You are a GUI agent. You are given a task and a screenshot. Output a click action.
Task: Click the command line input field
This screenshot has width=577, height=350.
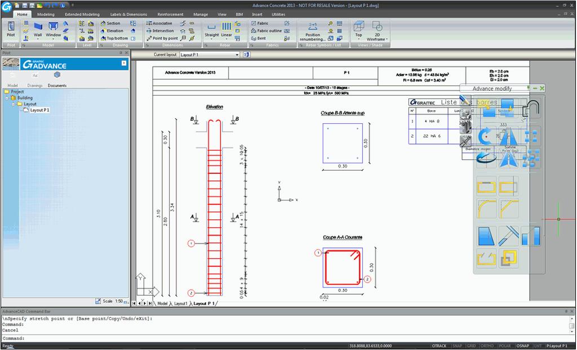pos(287,338)
